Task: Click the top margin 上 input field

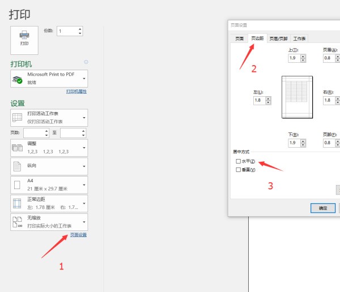Action: [294, 58]
